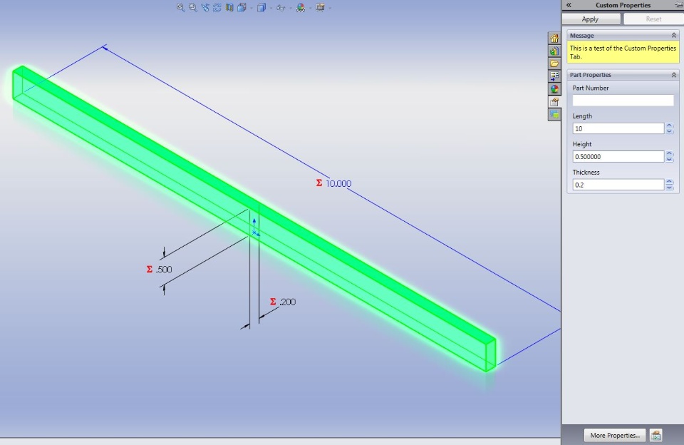Decrease Length with the down arrow
Image resolution: width=684 pixels, height=445 pixels.
click(669, 131)
